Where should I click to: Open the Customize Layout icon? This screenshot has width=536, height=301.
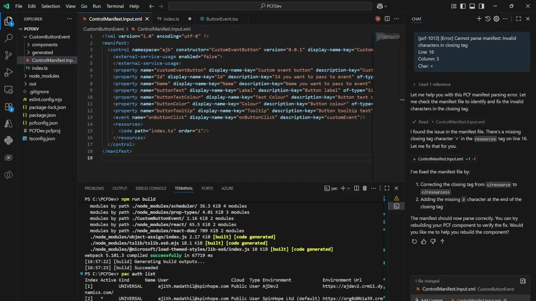coord(454,6)
